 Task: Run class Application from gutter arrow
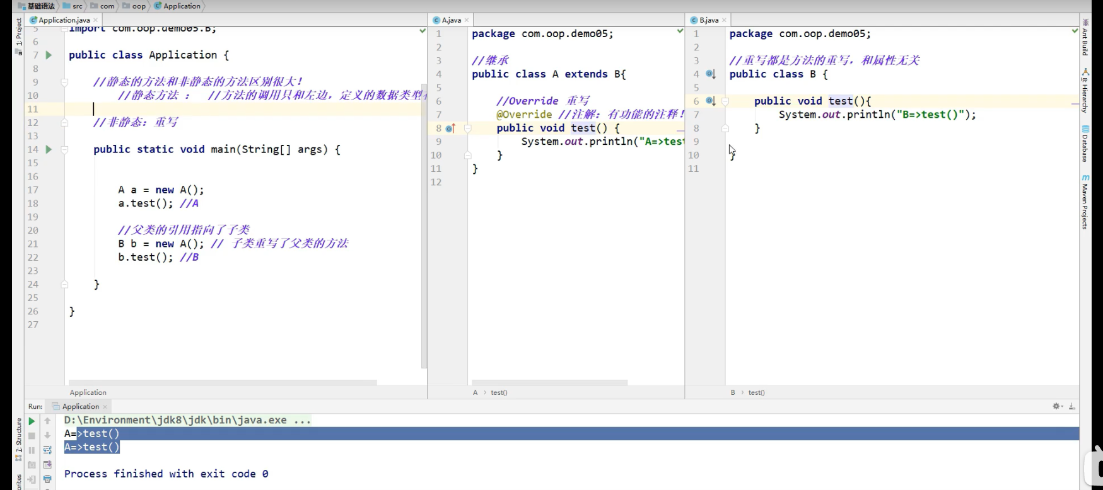[x=49, y=55]
